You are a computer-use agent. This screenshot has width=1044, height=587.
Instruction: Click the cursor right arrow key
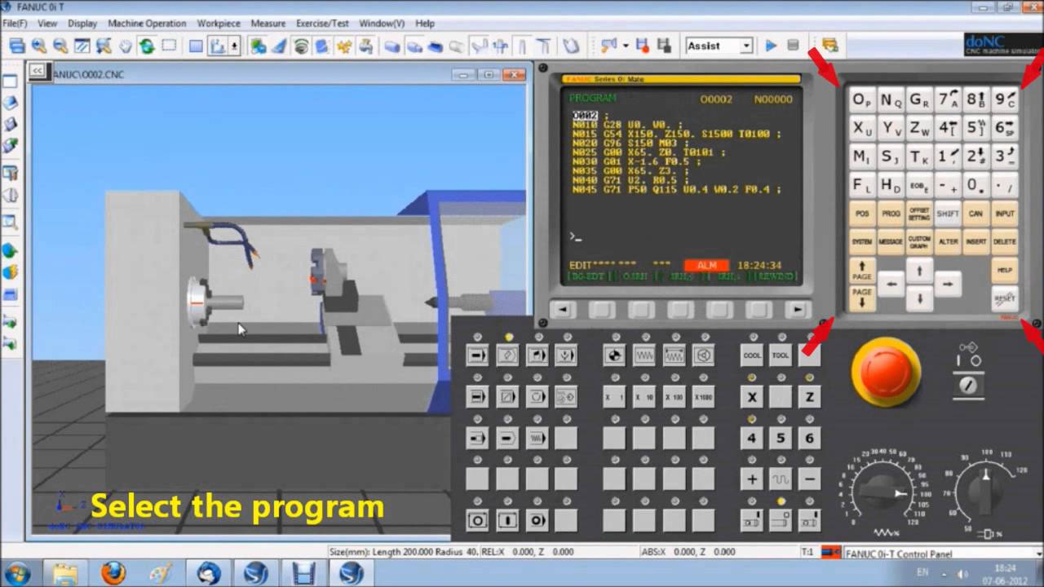[x=947, y=285]
